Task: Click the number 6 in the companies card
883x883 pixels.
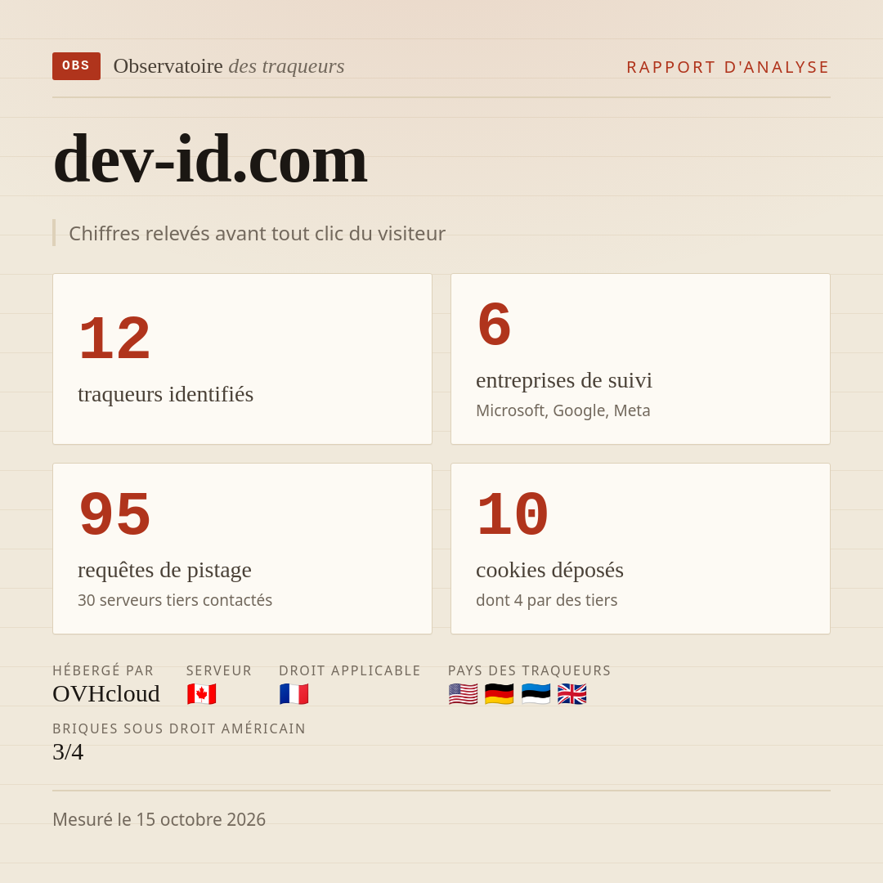Action: coord(494,325)
